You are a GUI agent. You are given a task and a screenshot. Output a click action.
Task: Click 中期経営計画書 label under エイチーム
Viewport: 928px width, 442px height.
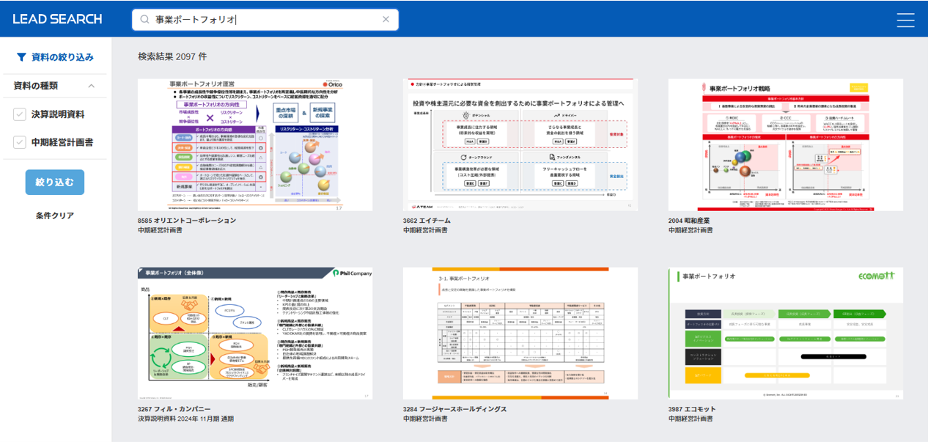point(425,230)
